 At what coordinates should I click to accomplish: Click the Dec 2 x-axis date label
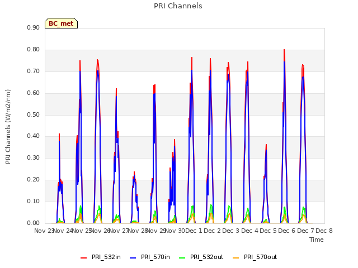[x=213, y=231]
